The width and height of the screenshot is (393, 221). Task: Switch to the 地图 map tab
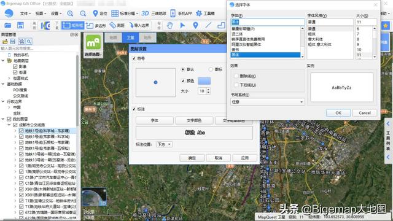click(113, 37)
